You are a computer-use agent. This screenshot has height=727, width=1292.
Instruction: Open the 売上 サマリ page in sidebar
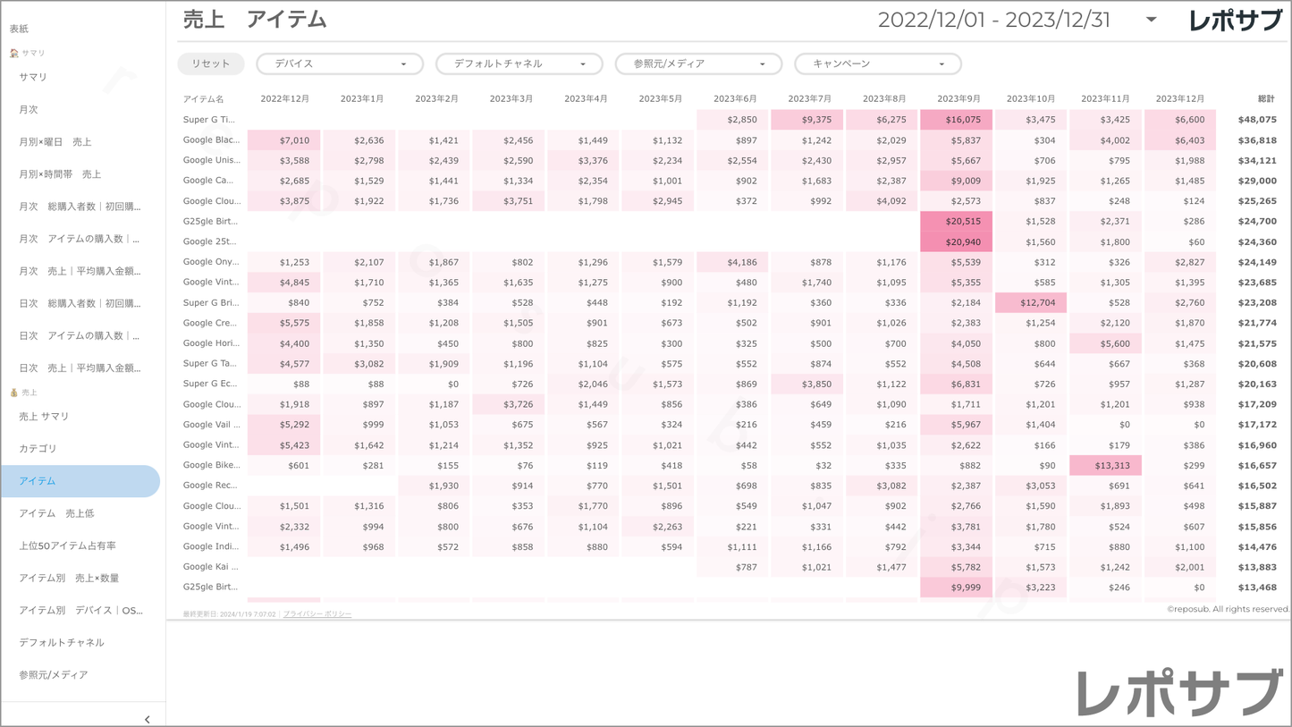point(44,417)
